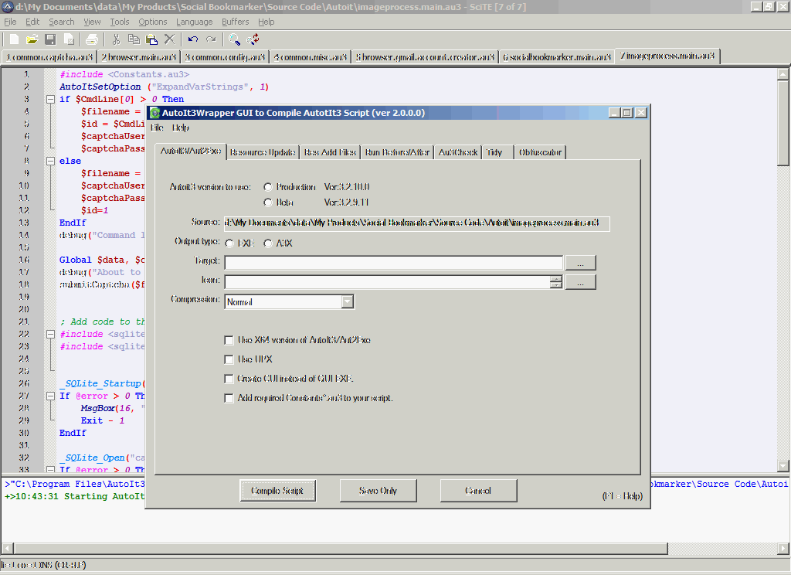Open the Help menu in the AutoIt3Wrapper dialog
791x575 pixels.
(180, 128)
